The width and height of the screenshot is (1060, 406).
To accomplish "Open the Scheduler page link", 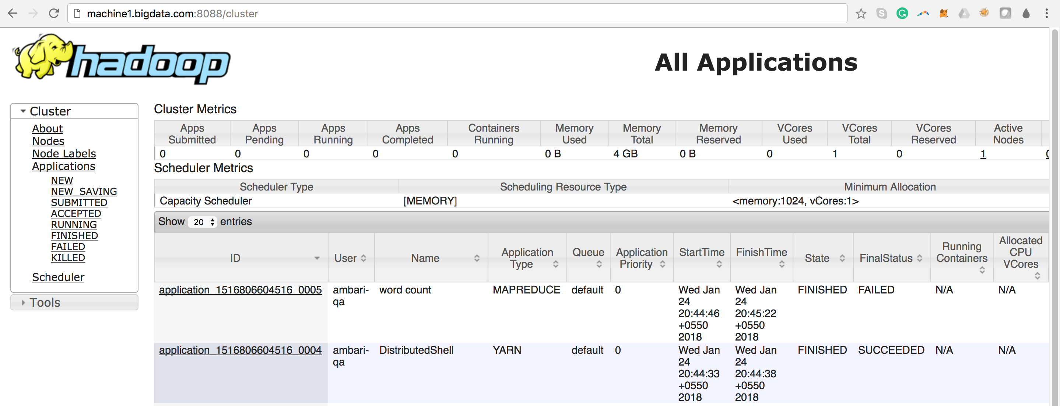I will point(58,277).
